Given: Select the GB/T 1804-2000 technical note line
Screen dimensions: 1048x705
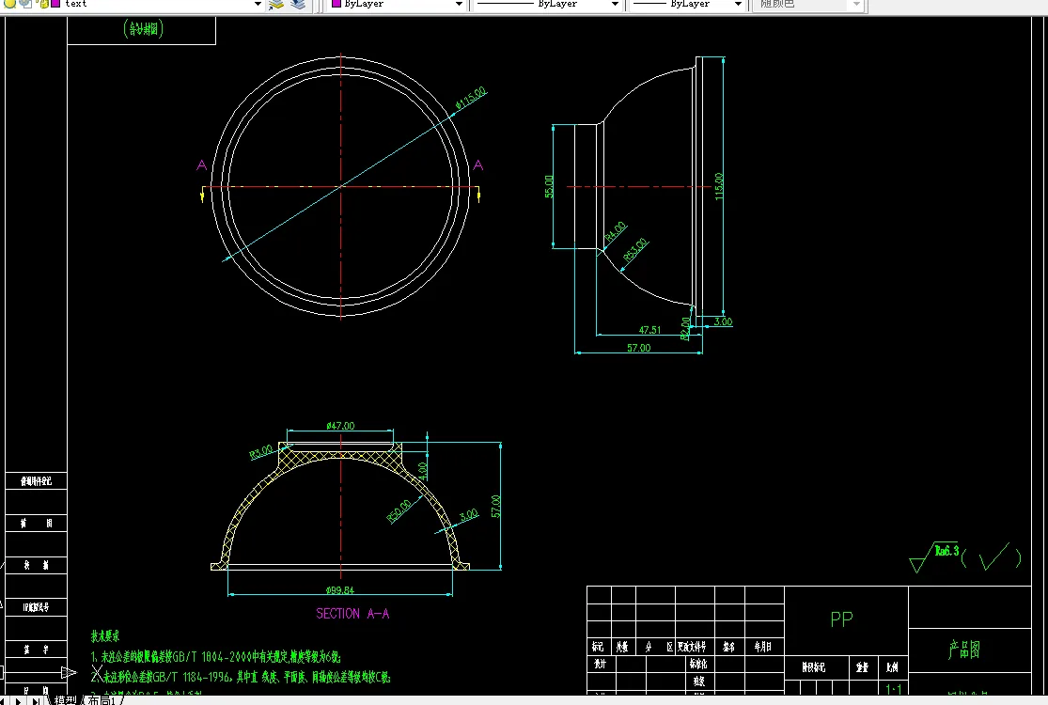Looking at the screenshot, I should 216,657.
